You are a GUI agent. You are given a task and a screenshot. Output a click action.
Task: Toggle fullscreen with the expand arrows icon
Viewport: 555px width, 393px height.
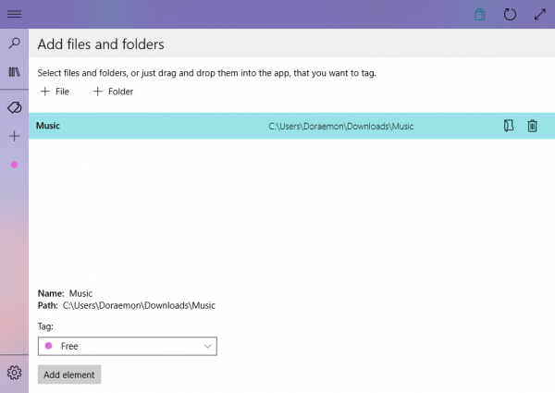[x=540, y=15]
